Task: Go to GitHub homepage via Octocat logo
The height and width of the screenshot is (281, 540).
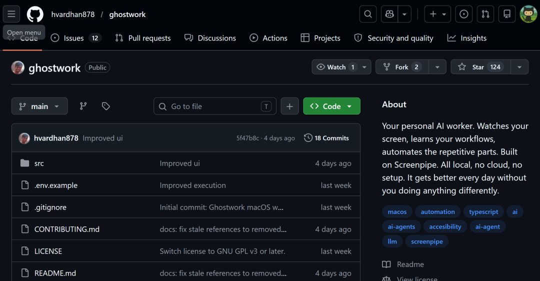Action: (x=35, y=14)
